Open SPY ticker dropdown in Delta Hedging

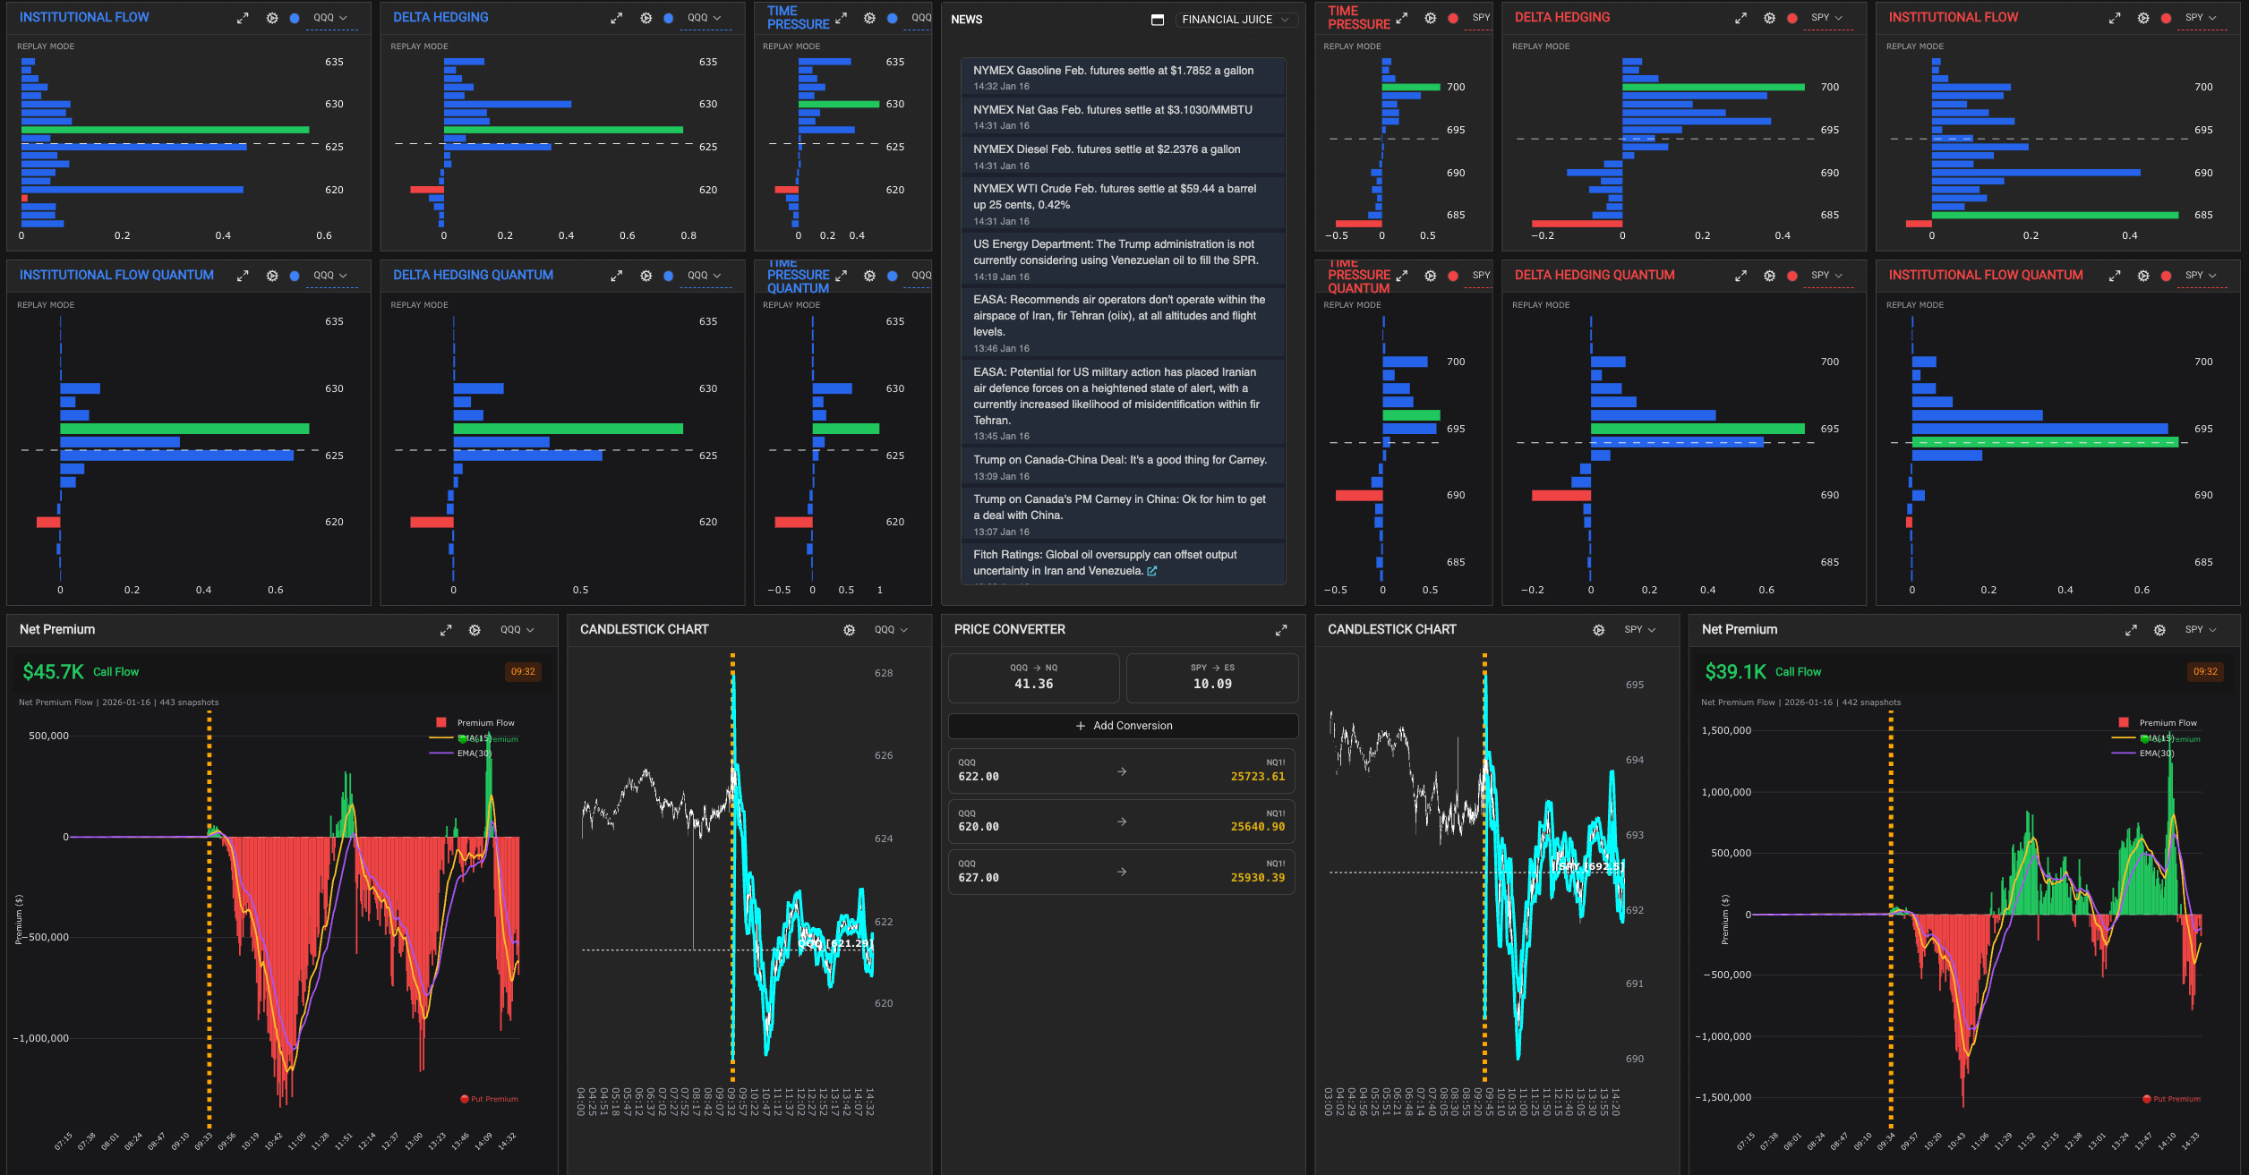pos(1827,18)
